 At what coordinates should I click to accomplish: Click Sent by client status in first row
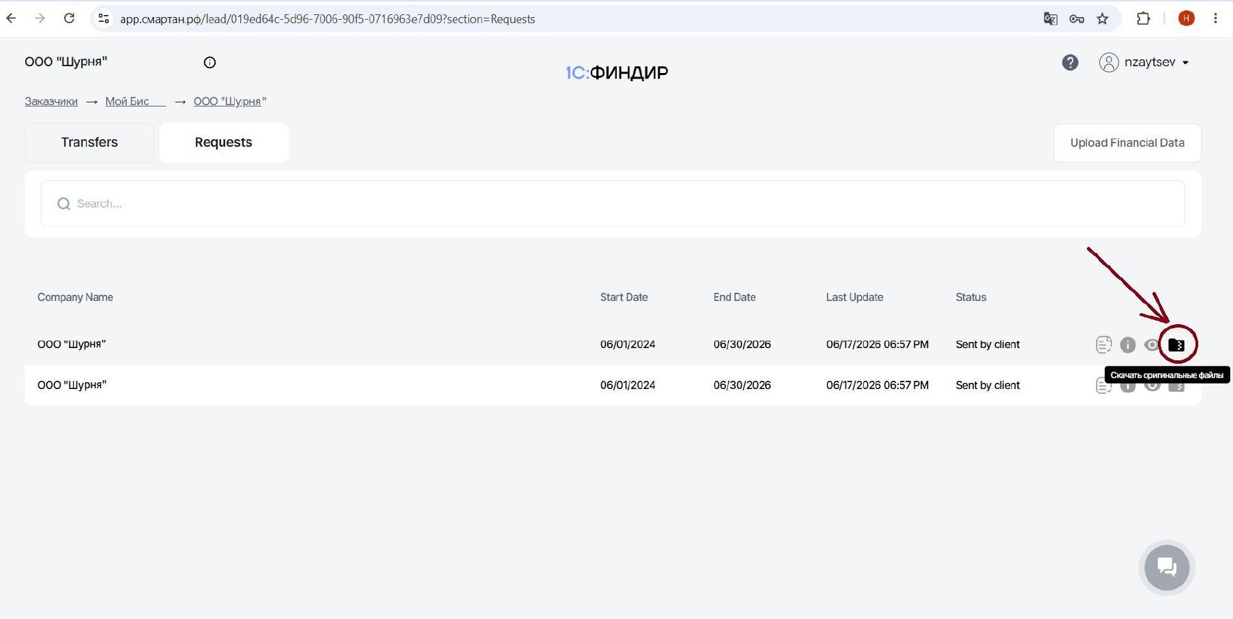pyautogui.click(x=987, y=344)
